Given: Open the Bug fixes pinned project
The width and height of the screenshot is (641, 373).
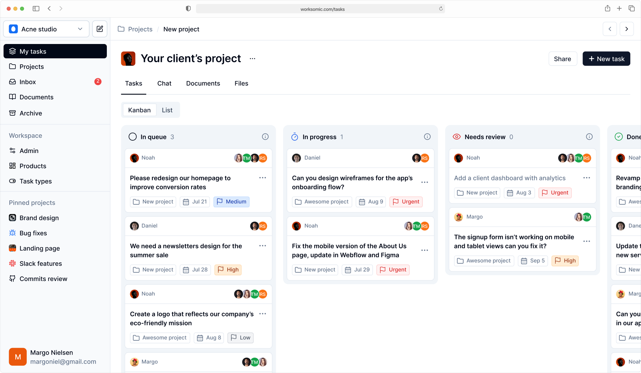Looking at the screenshot, I should [x=33, y=233].
